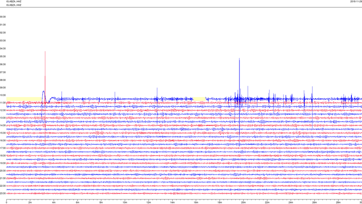362x204 pixels.
Task: Select the 18m axis tick label
Action: click(220, 202)
